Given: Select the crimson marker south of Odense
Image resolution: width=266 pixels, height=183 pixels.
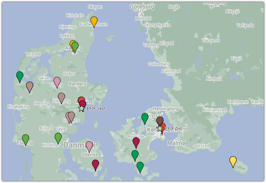Looking at the screenshot, I should (x=95, y=164).
